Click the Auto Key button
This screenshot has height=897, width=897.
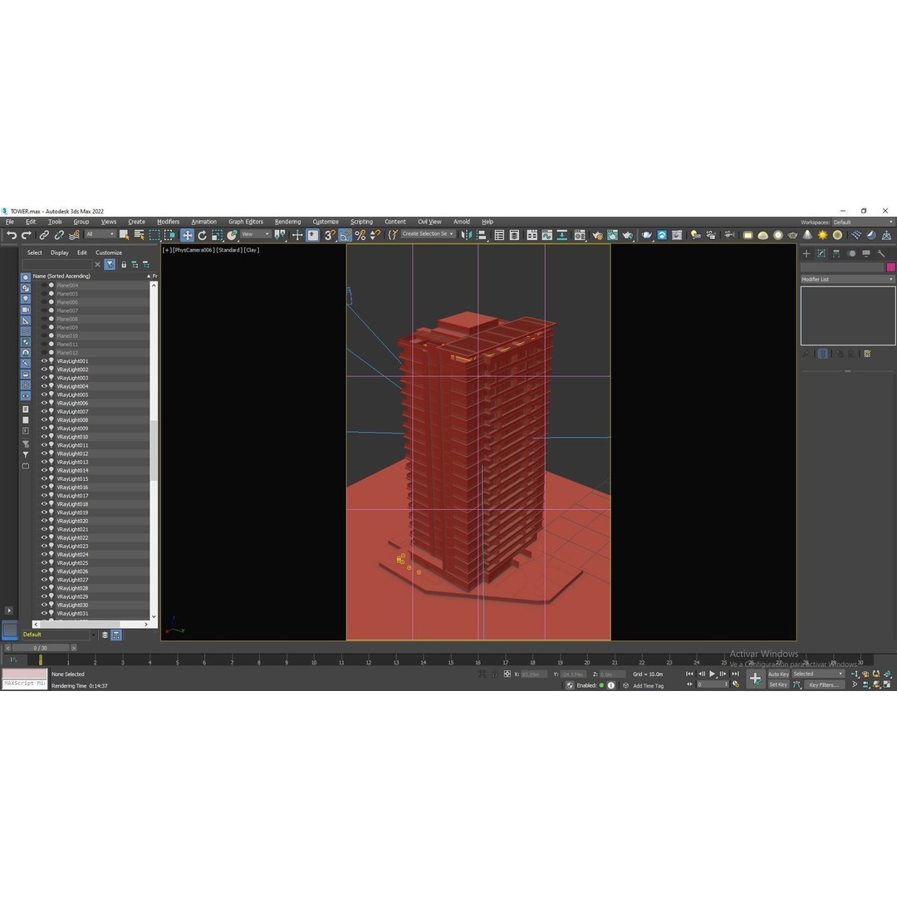(778, 674)
